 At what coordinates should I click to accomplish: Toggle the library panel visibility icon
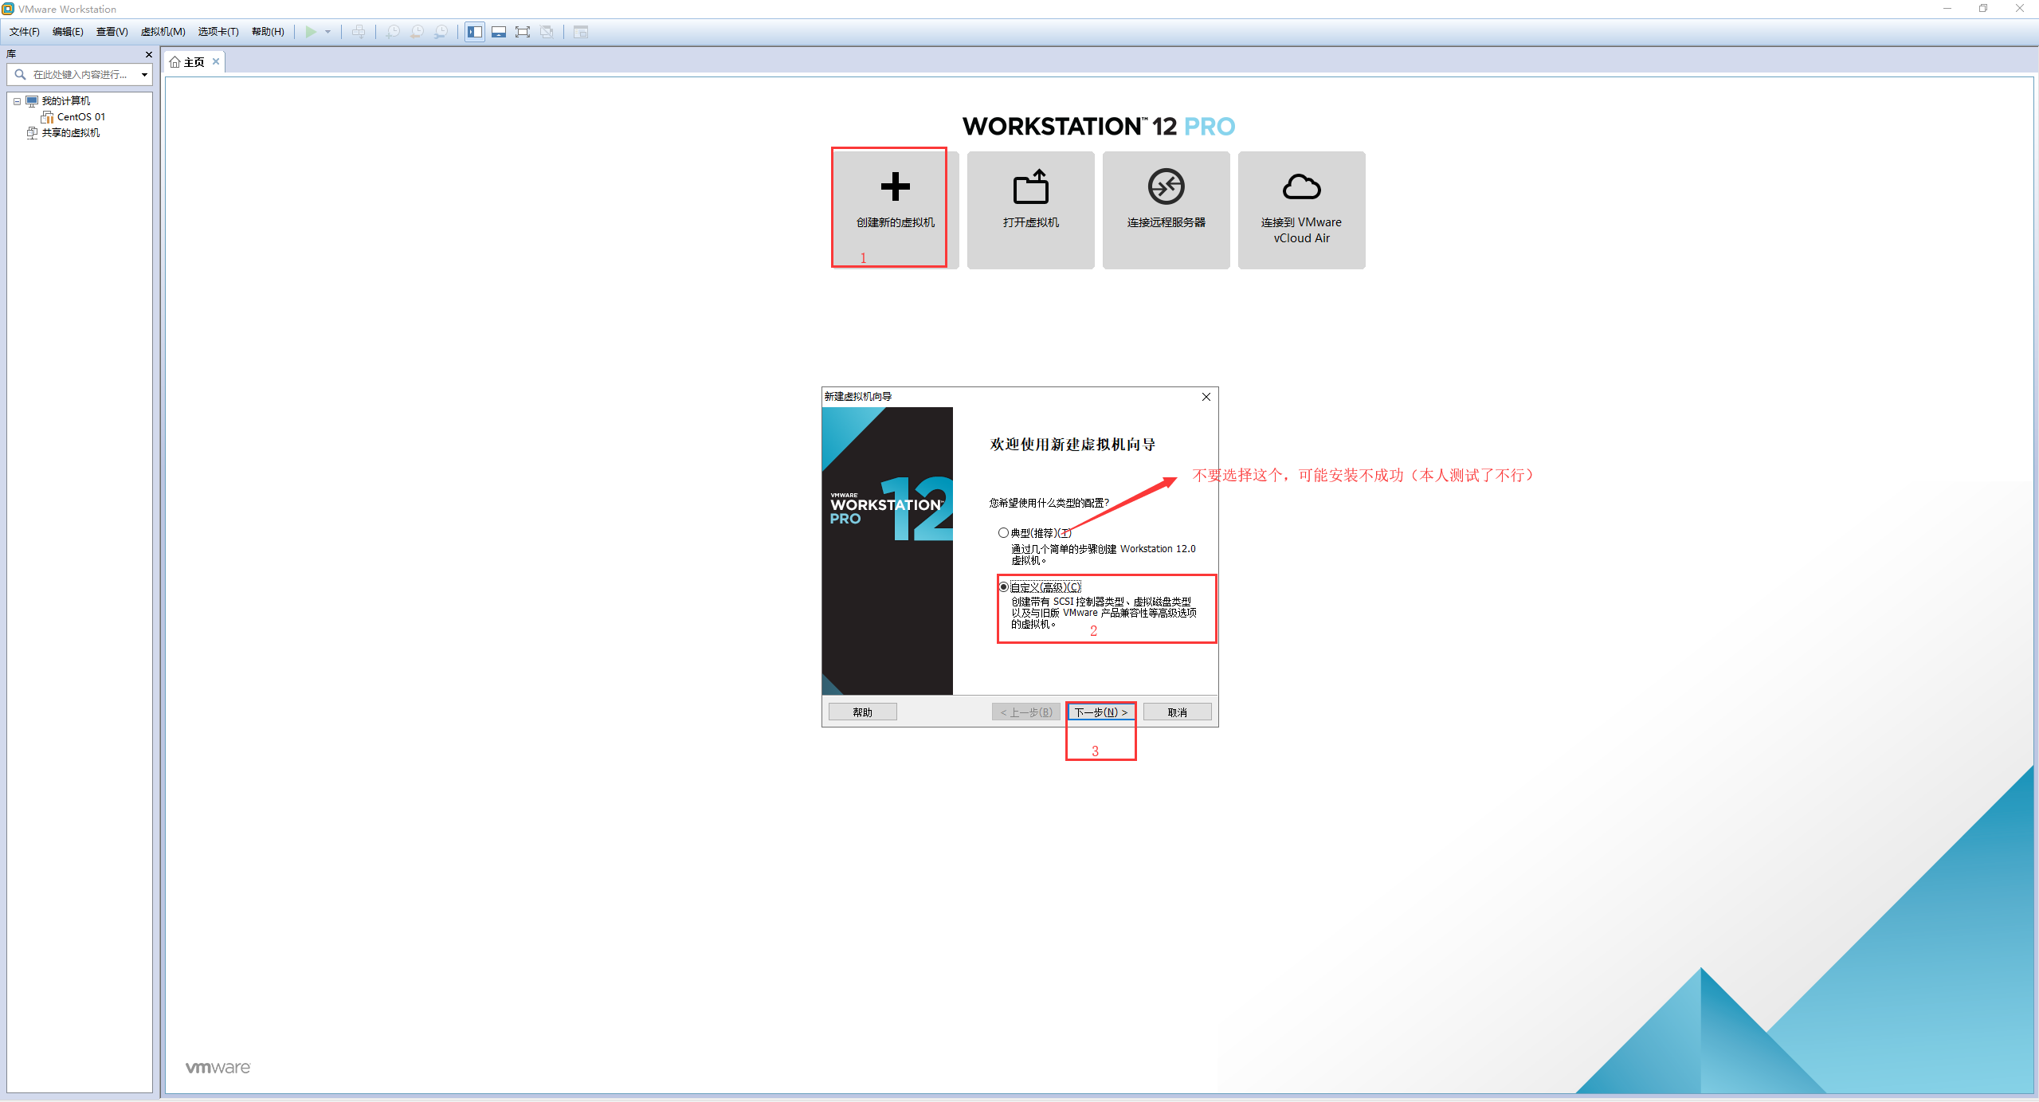[x=474, y=32]
